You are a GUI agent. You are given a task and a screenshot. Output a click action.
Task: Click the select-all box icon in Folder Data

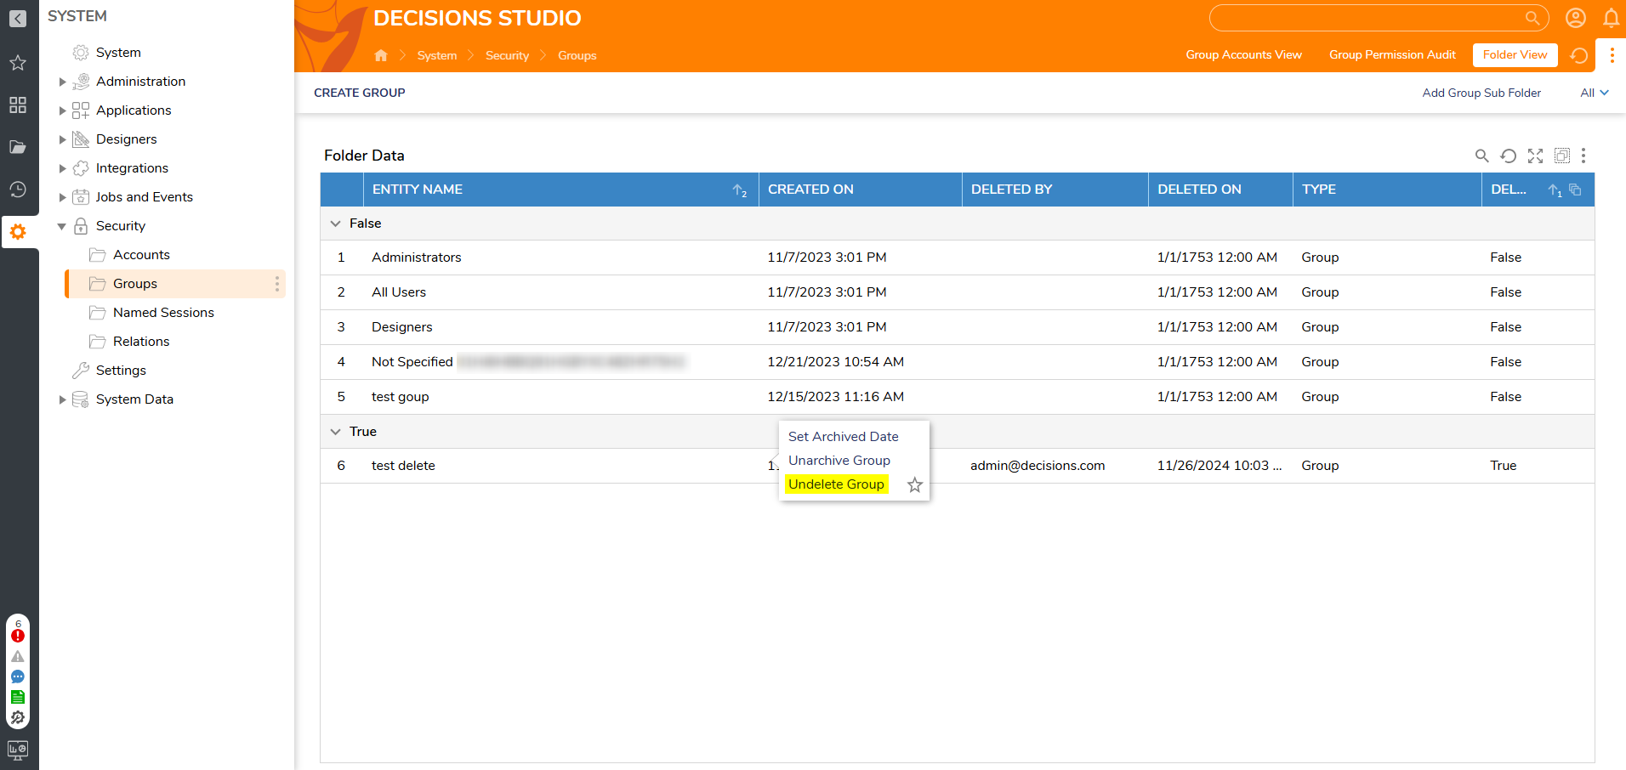1562,156
